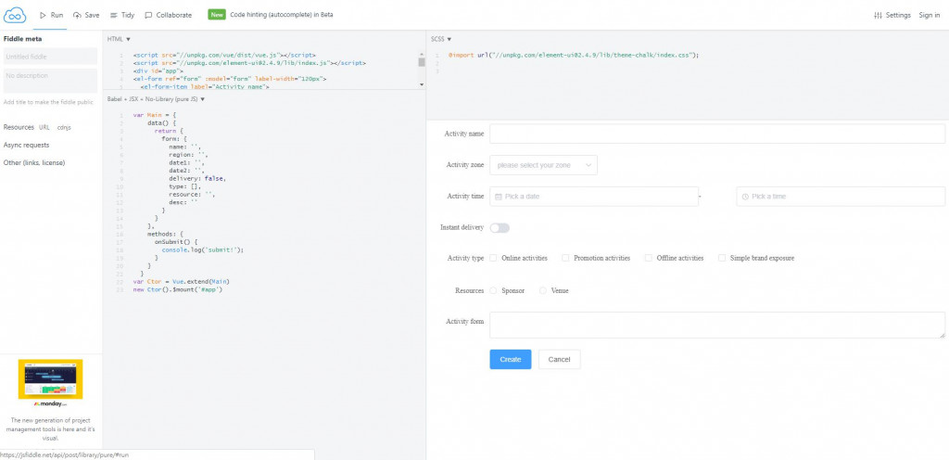This screenshot has width=949, height=460.
Task: Click the Create button
Action: click(x=511, y=360)
